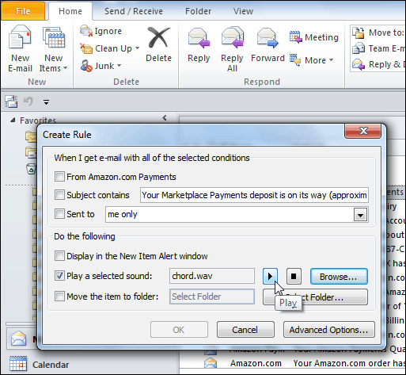Image resolution: width=406 pixels, height=375 pixels.
Task: Uncheck Play a selected sound
Action: click(59, 276)
